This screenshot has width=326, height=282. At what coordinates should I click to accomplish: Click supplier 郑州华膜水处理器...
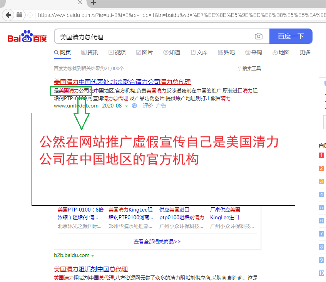click(x=130, y=226)
